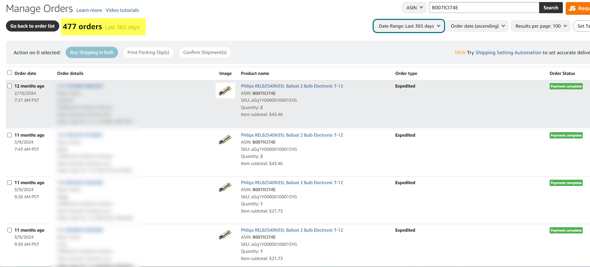Expand the Date Range: Last 365 days dropdown
This screenshot has width=590, height=267.
click(x=409, y=26)
